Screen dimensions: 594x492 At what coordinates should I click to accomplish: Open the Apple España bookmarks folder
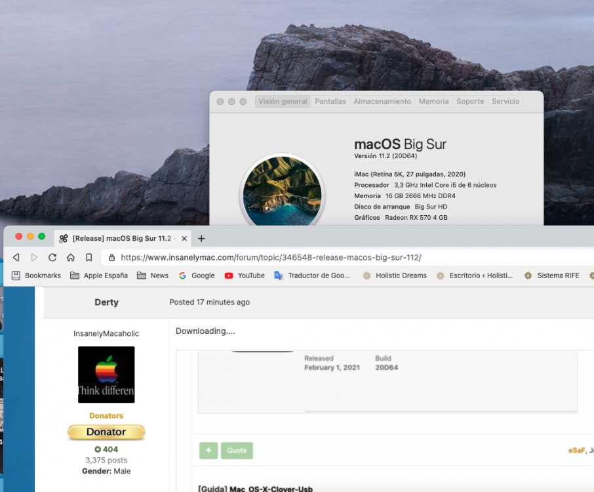click(99, 276)
